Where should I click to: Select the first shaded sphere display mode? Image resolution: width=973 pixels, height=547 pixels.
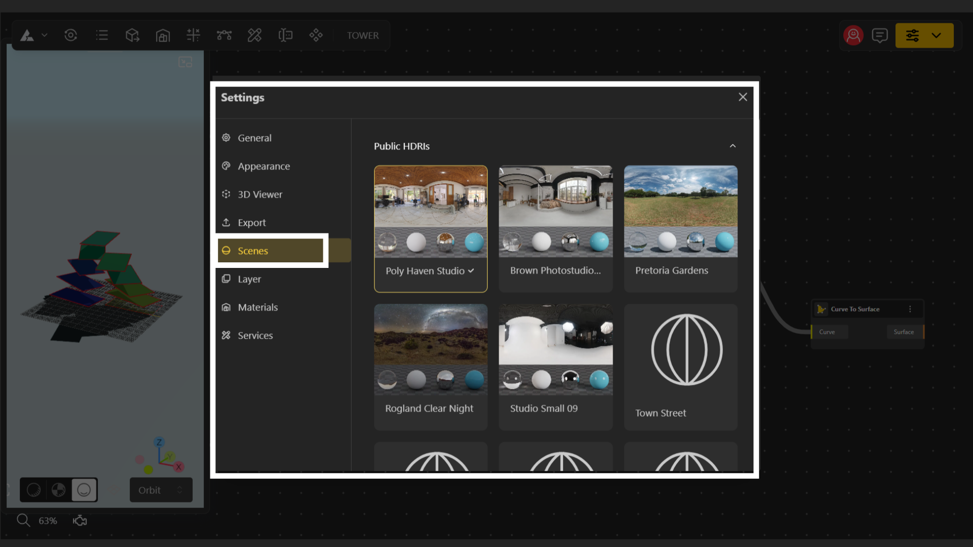33,490
